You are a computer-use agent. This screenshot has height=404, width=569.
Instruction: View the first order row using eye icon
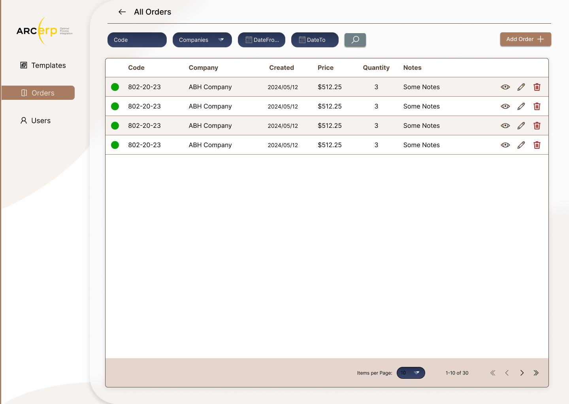[x=505, y=87]
